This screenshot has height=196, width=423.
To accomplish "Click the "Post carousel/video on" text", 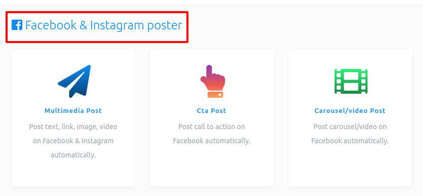I will (x=350, y=127).
